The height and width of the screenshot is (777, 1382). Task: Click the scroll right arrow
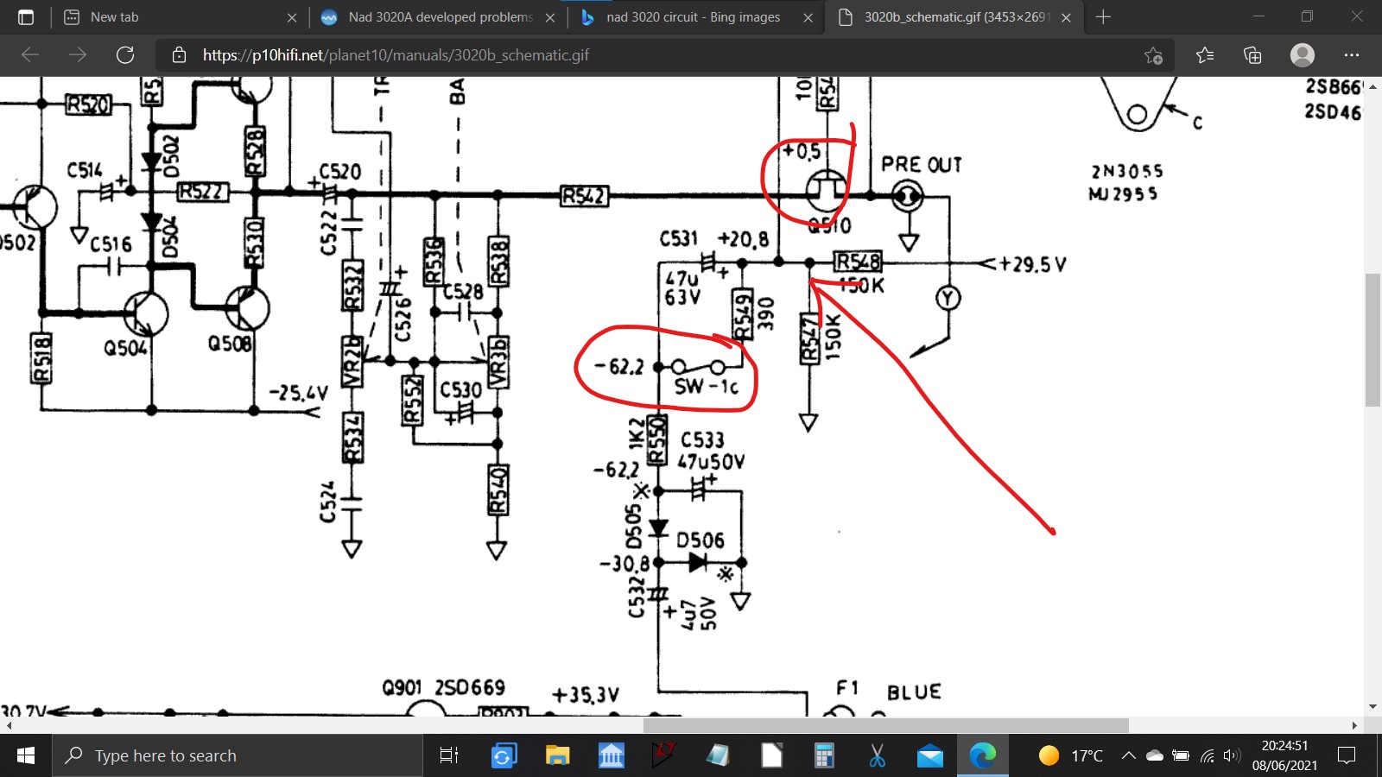pos(1354,725)
